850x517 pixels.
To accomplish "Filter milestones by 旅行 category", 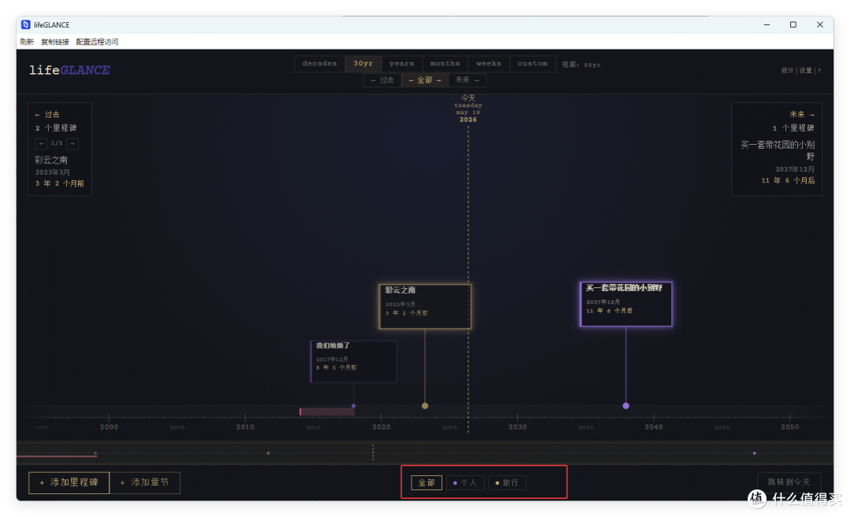I will coord(508,483).
